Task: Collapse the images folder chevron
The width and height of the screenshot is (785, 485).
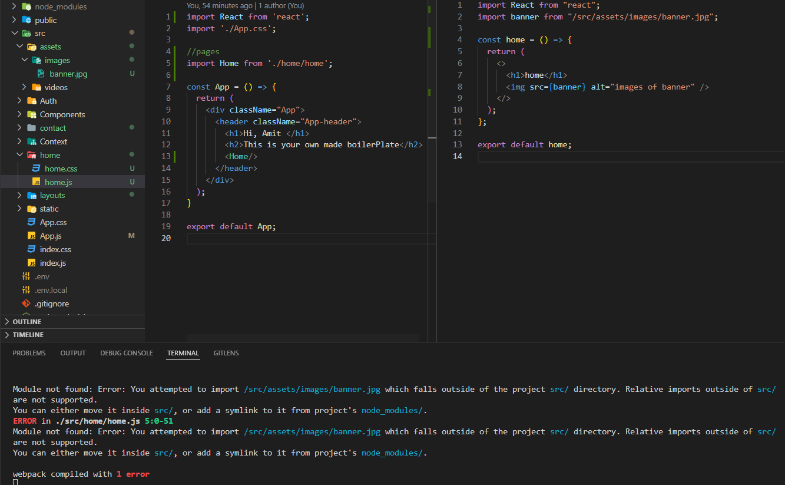Action: pos(24,61)
